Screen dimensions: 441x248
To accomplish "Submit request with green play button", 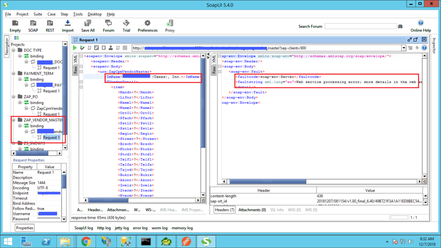I will coord(75,48).
